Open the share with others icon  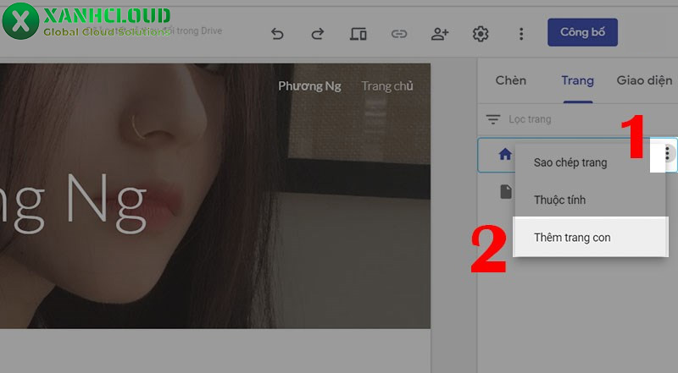[x=439, y=34]
